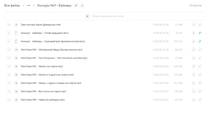Create share link for МотоТрек №1 file
The height and width of the screenshot is (127, 207).
(200, 58)
